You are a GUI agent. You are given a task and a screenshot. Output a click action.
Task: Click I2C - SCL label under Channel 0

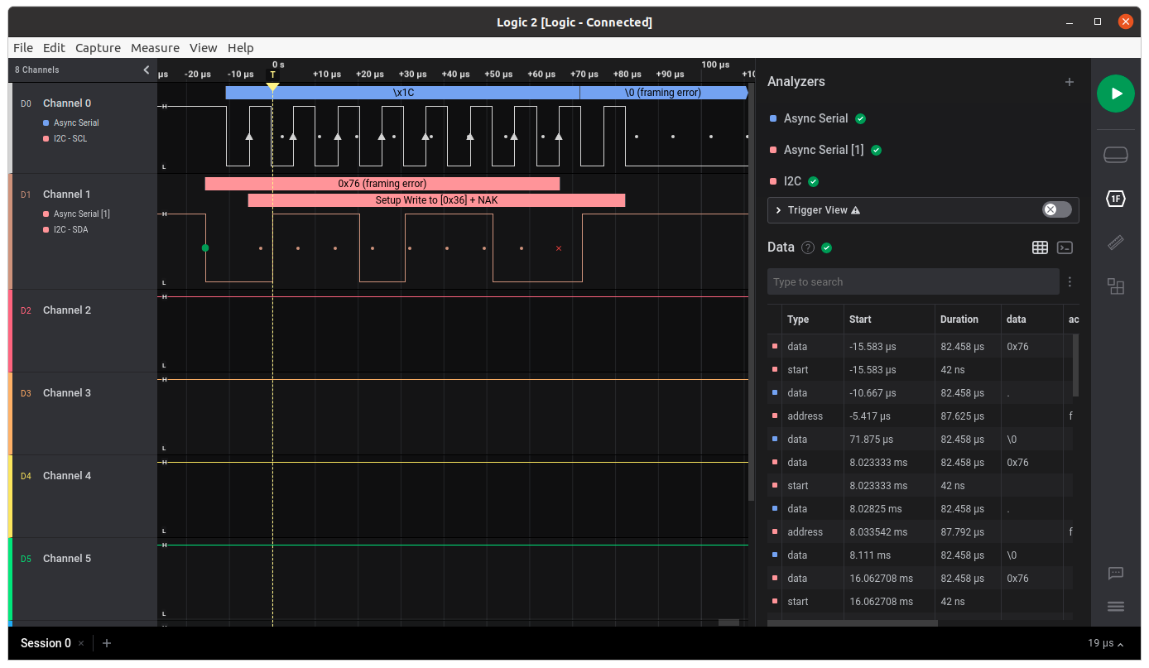pyautogui.click(x=70, y=139)
